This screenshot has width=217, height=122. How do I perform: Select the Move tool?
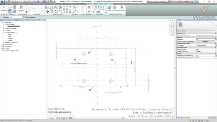point(47,11)
